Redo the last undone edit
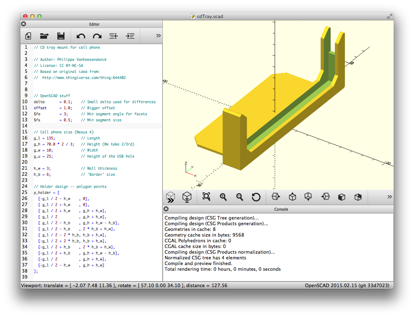The image size is (414, 317). [97, 36]
